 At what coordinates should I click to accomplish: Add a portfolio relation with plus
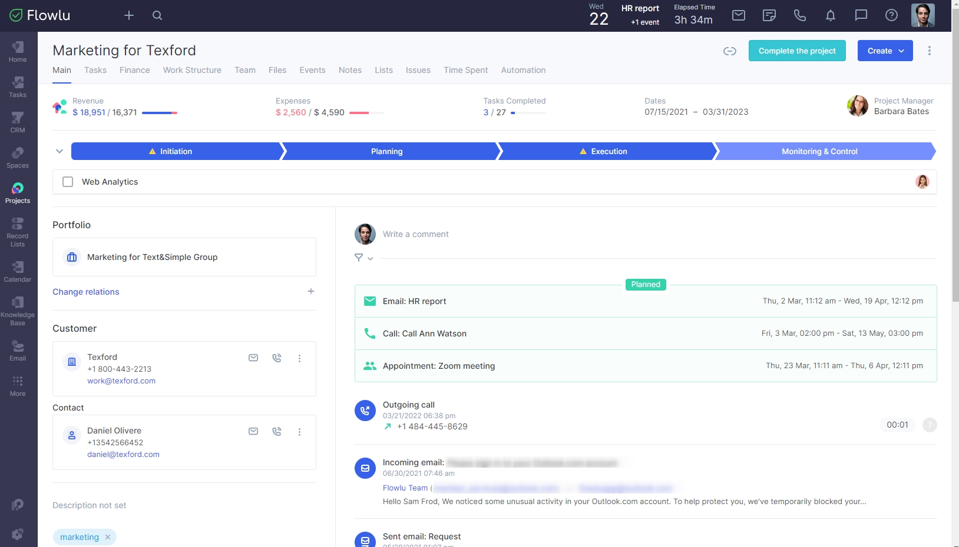coord(311,291)
